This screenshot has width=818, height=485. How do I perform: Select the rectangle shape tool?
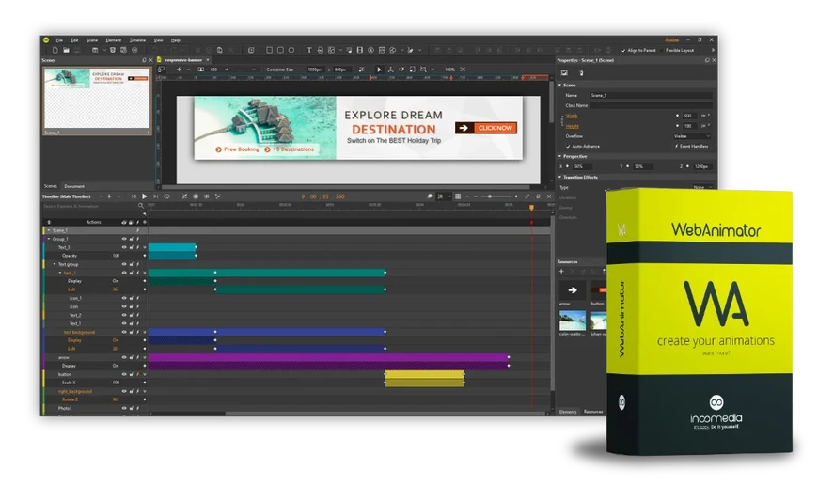tap(269, 50)
